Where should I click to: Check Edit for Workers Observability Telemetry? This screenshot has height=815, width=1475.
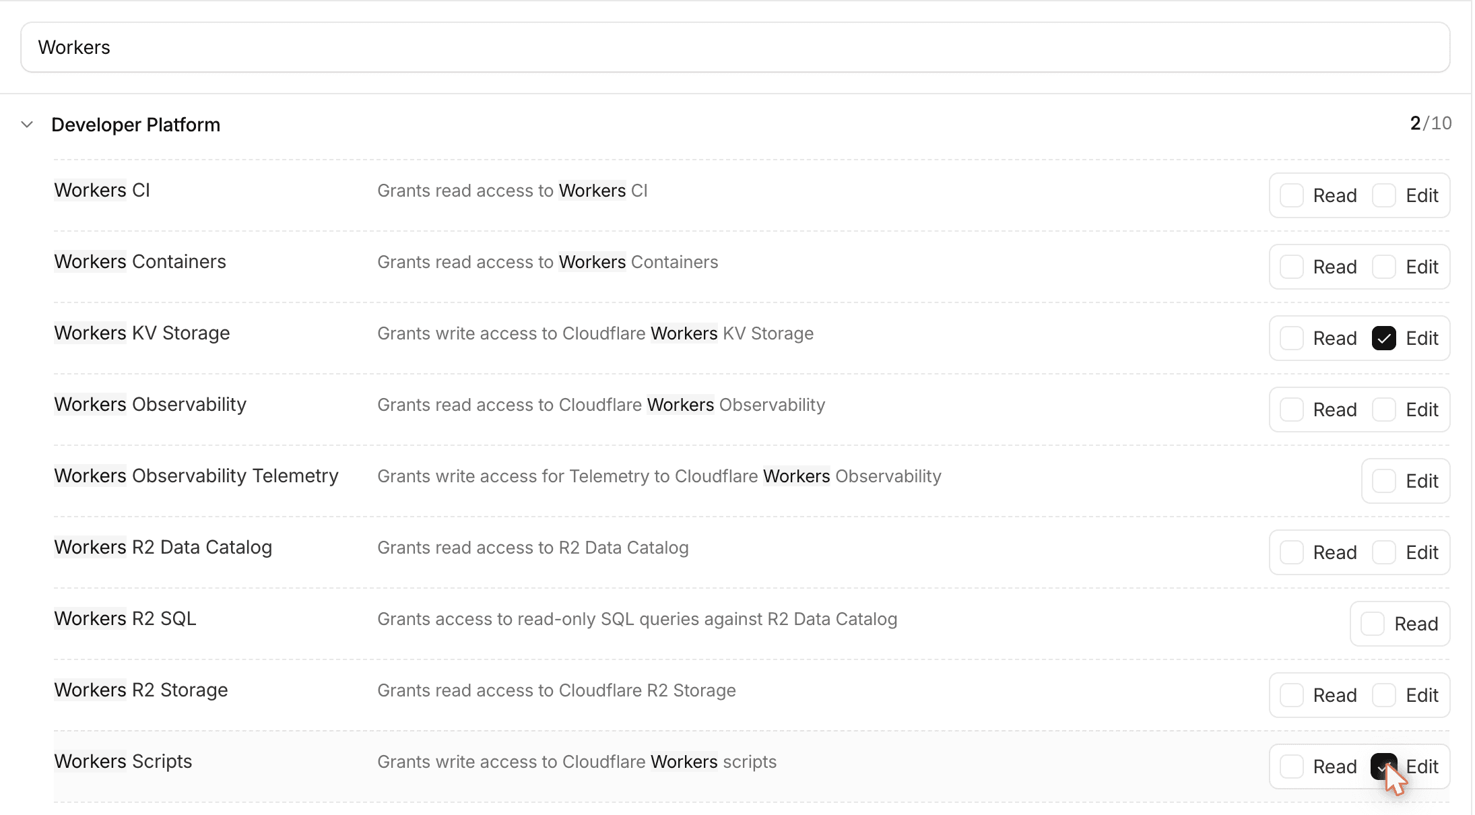pos(1383,481)
